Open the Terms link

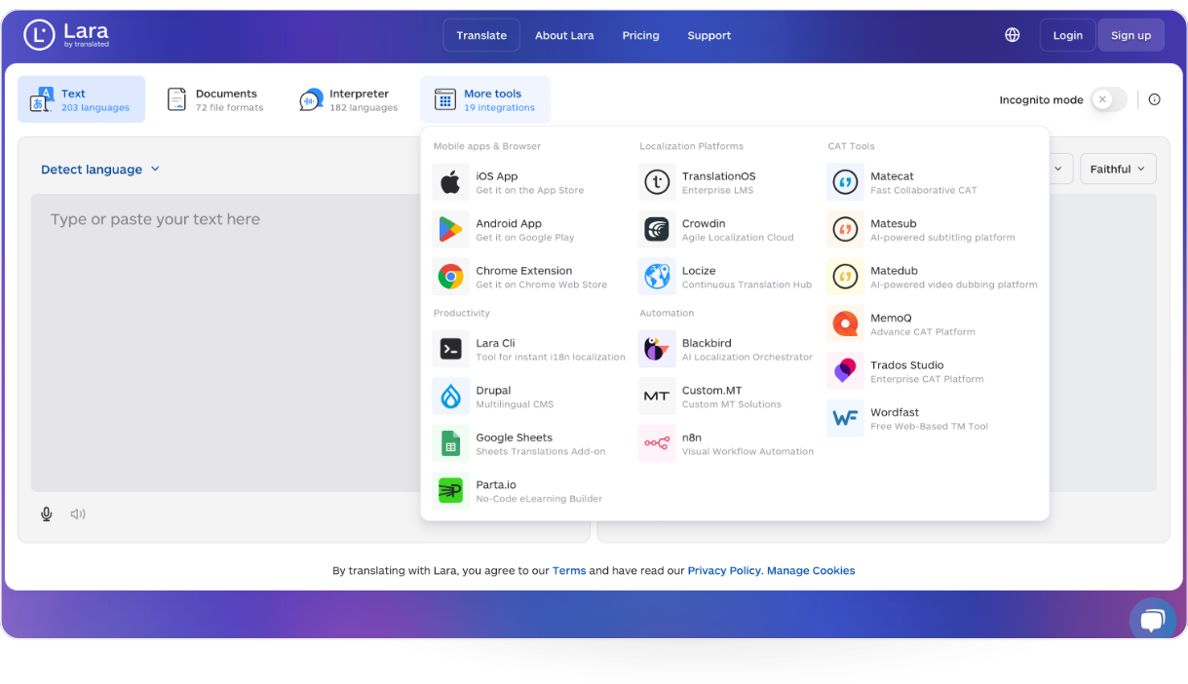(x=569, y=571)
